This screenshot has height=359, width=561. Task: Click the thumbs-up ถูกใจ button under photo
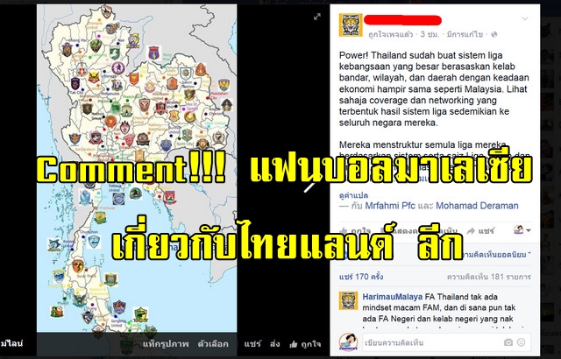click(x=305, y=344)
